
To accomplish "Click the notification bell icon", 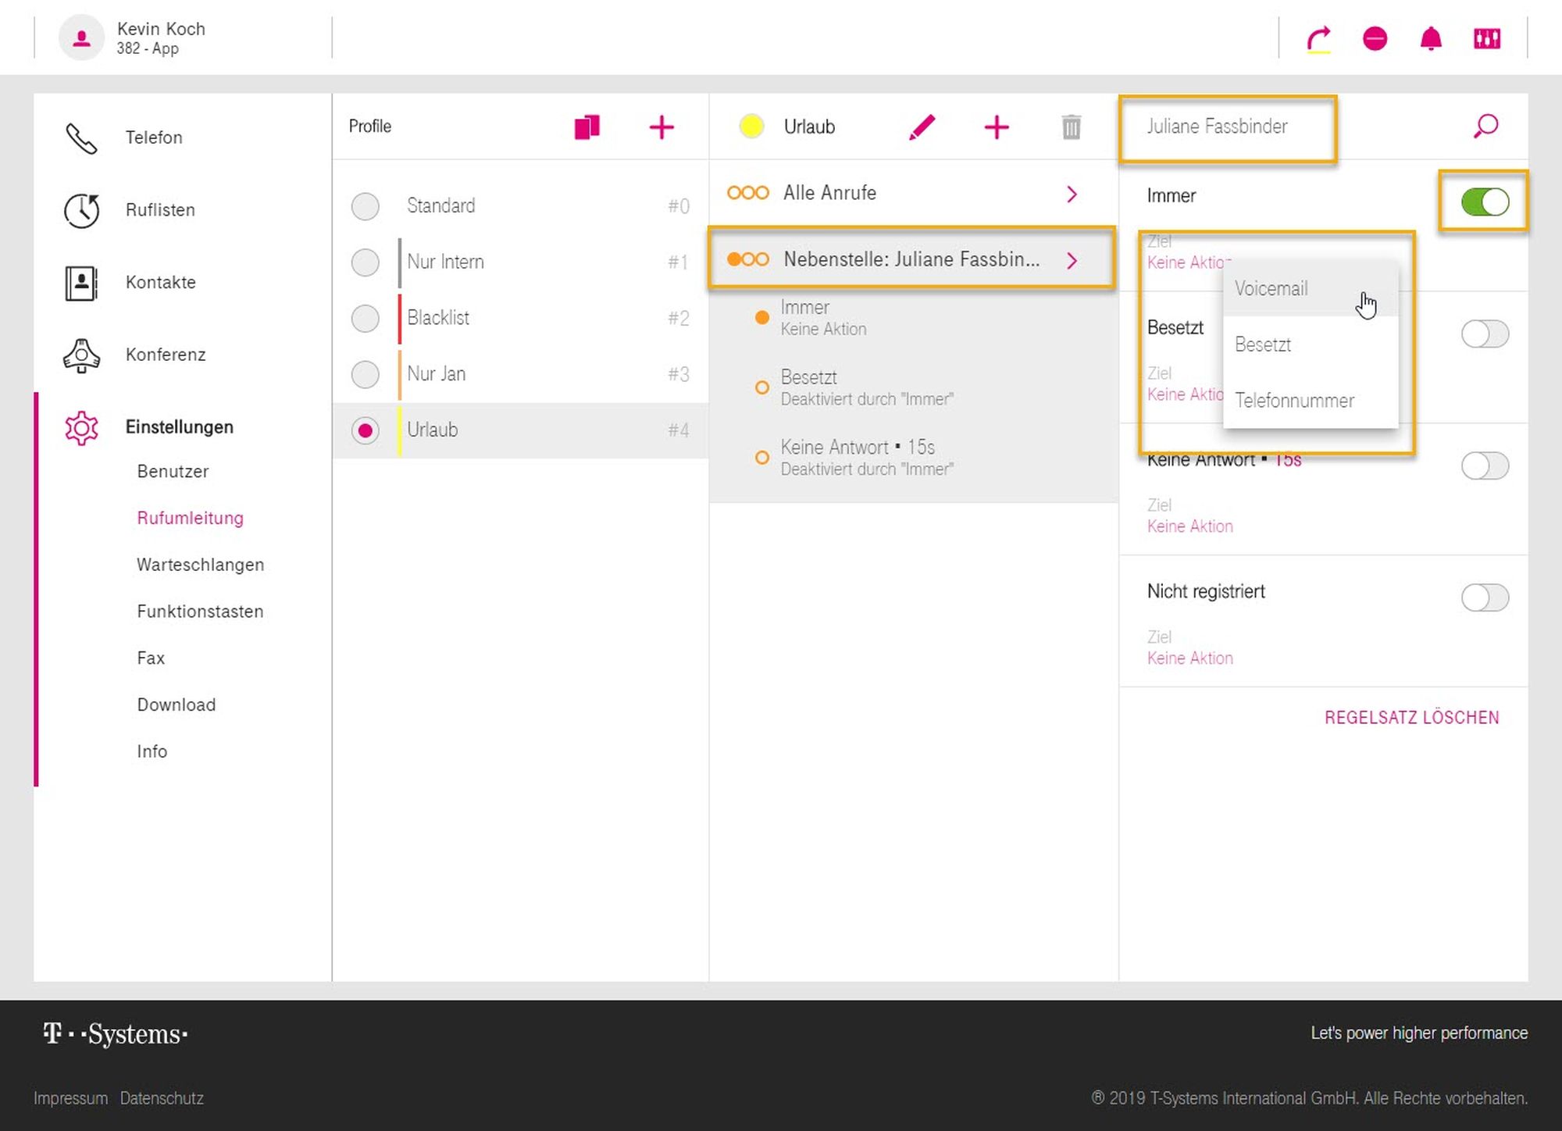I will click(1431, 39).
